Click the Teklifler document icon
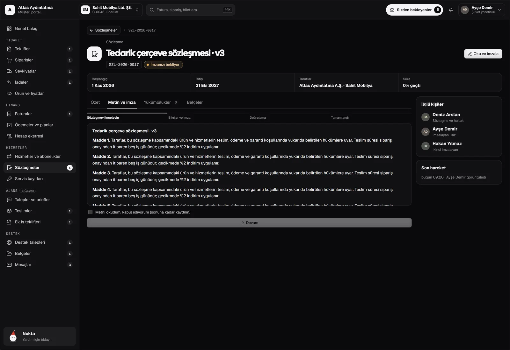 (x=9, y=49)
